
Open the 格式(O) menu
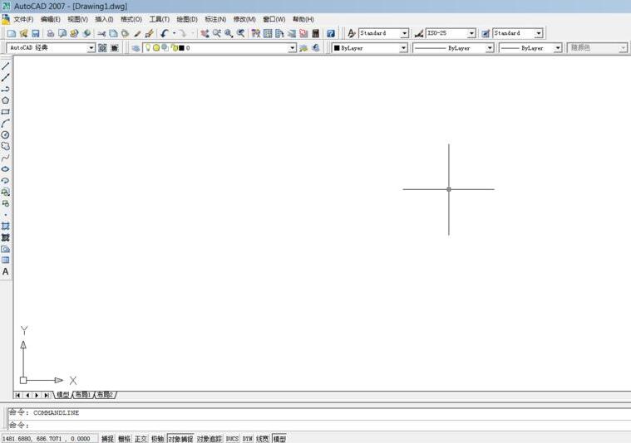[x=131, y=19]
